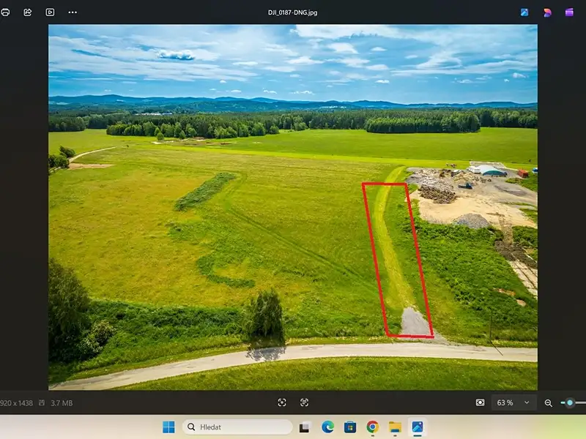The height and width of the screenshot is (439, 586).
Task: Open the blue image editing app icon at top right
Action: pyautogui.click(x=524, y=12)
